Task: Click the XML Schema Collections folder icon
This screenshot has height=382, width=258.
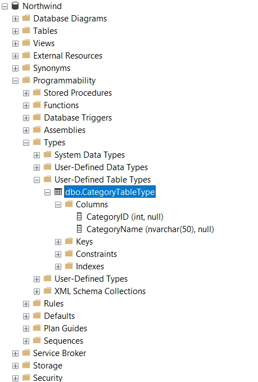Action: click(x=47, y=291)
